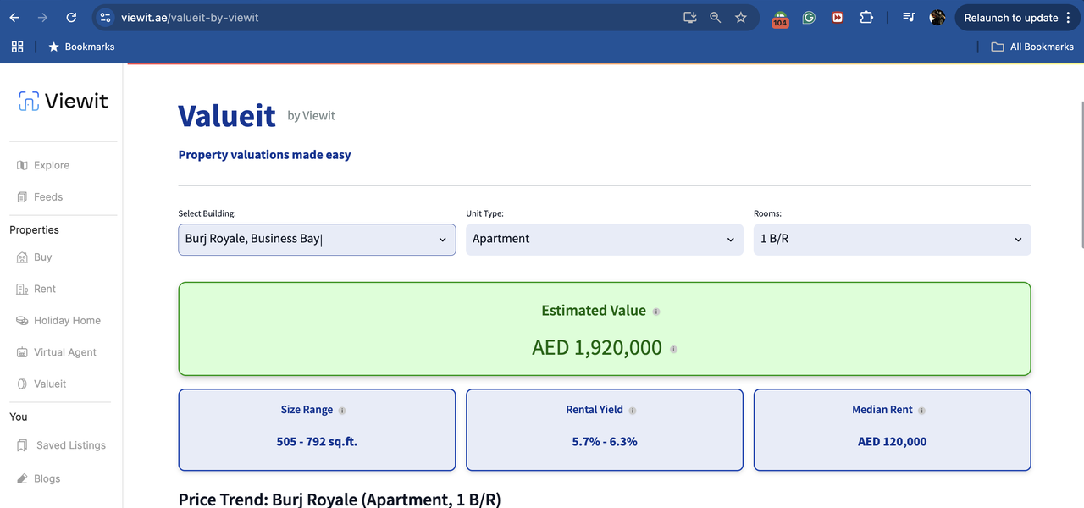1084x508 pixels.
Task: Click the info icon next to Median Rent
Action: click(921, 411)
